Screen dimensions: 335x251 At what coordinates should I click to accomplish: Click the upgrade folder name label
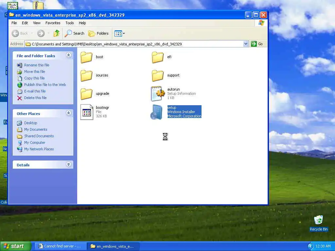click(x=102, y=94)
